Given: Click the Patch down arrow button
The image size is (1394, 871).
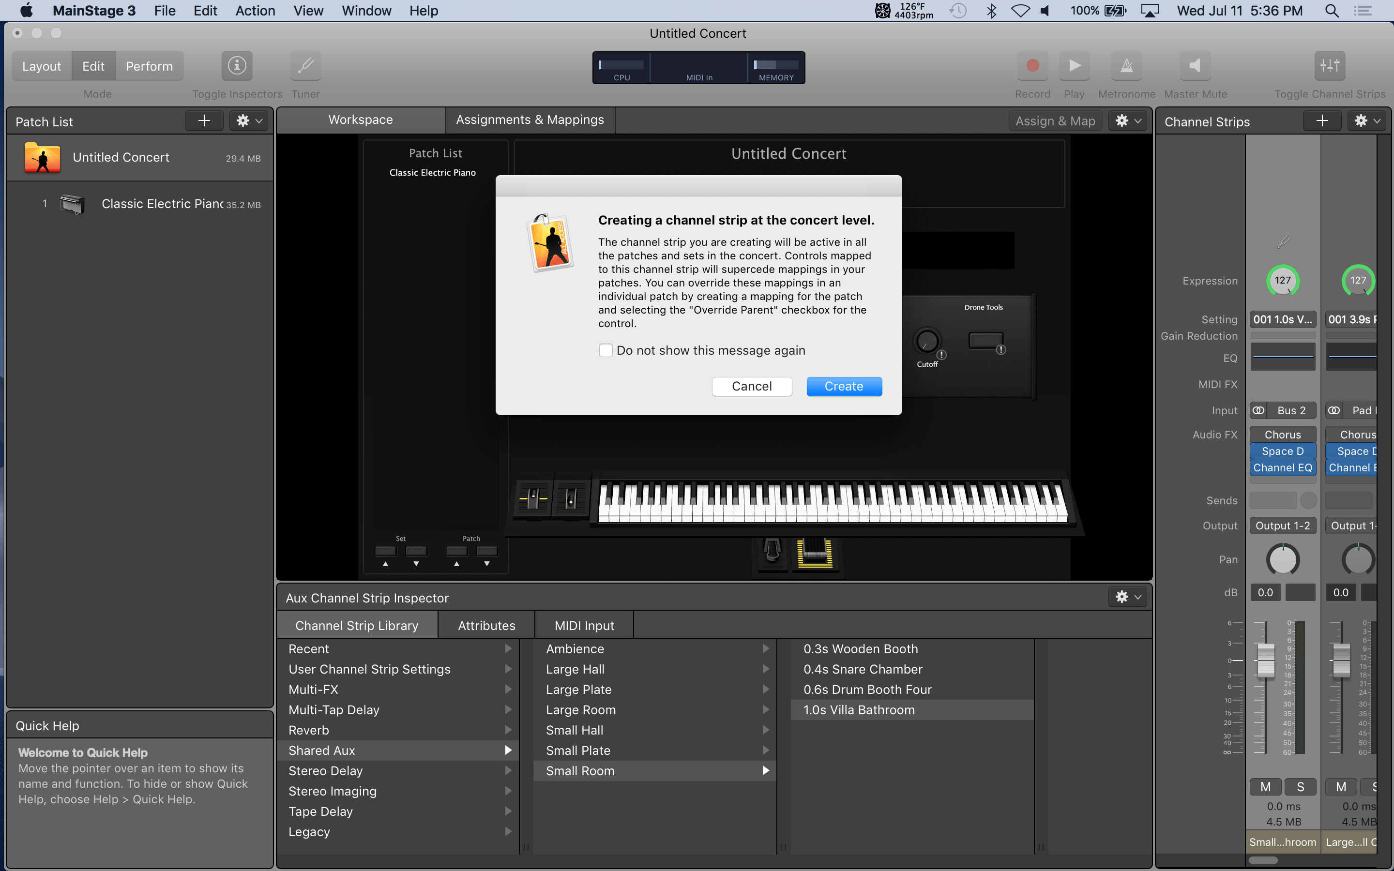Looking at the screenshot, I should pos(487,551).
